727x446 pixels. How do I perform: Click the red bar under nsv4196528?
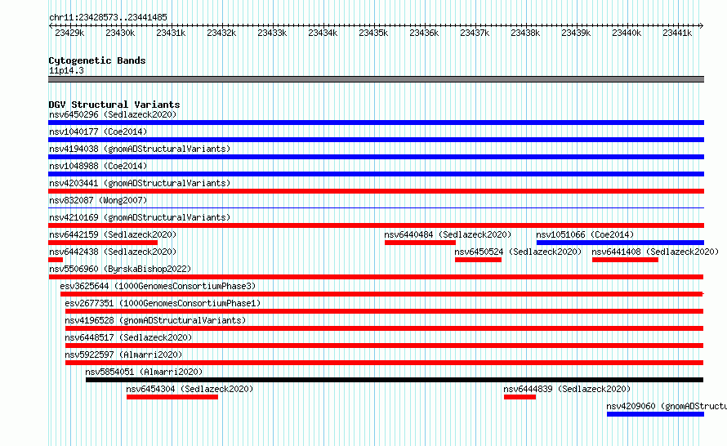[x=385, y=328]
